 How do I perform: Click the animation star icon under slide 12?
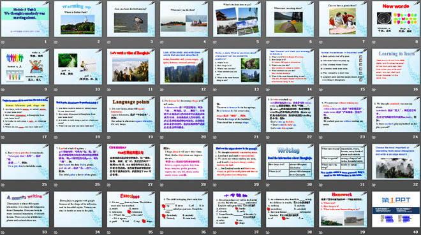click(162, 90)
